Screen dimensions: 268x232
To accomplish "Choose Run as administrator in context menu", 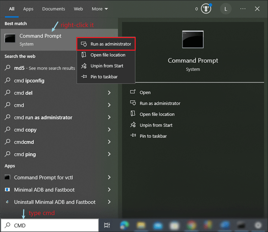I will point(106,44).
